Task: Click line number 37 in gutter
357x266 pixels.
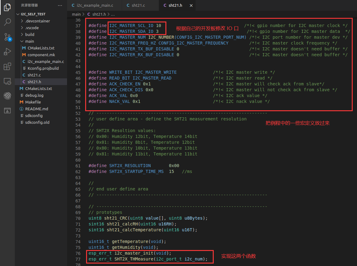Action: 78,26
